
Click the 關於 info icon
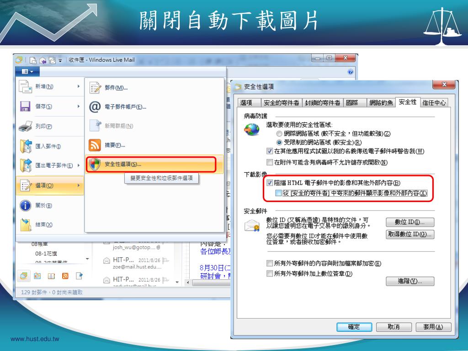[26, 206]
